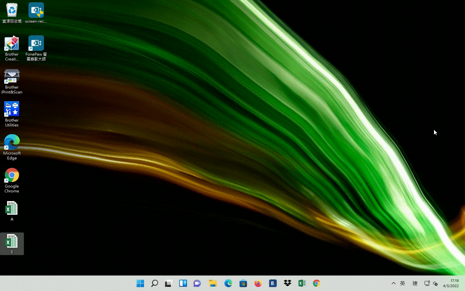Open the Windows Start menu
This screenshot has width=465, height=291.
tap(140, 283)
